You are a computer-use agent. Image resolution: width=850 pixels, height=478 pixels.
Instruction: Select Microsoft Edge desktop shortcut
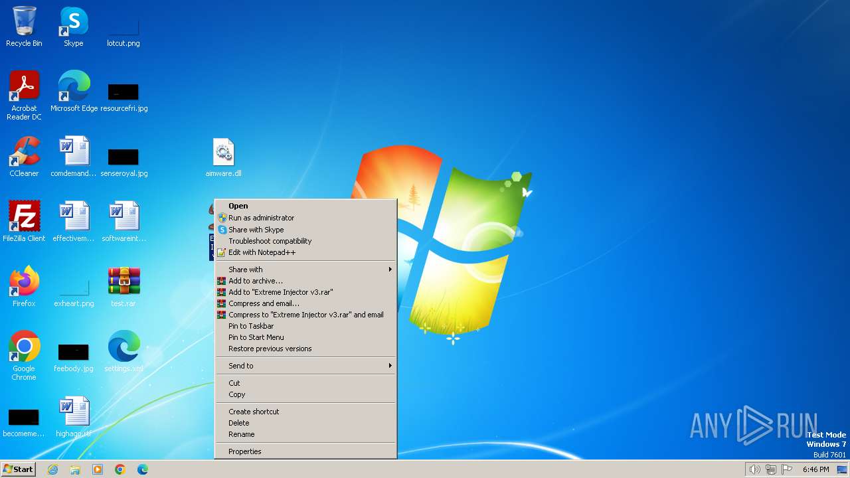point(74,92)
